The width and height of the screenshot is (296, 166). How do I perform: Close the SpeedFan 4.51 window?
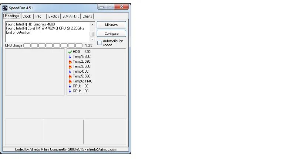coord(122,7)
